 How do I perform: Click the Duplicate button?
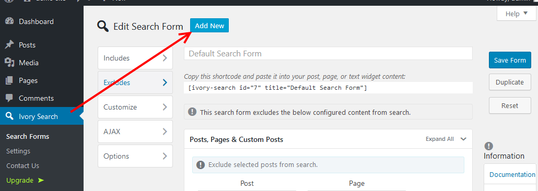510,82
